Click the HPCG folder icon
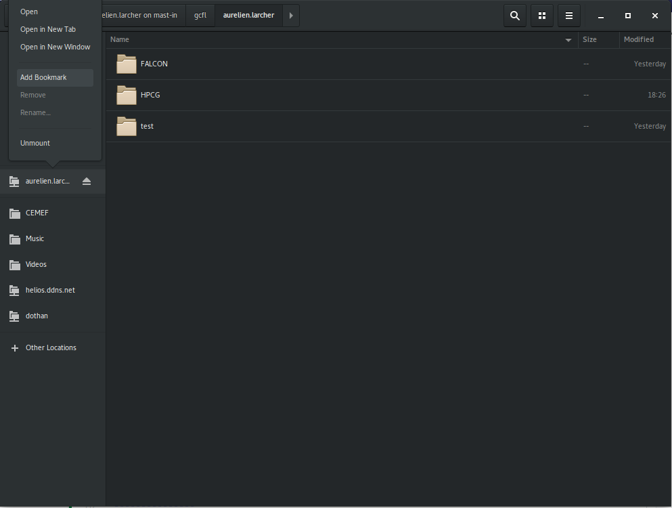 point(127,96)
